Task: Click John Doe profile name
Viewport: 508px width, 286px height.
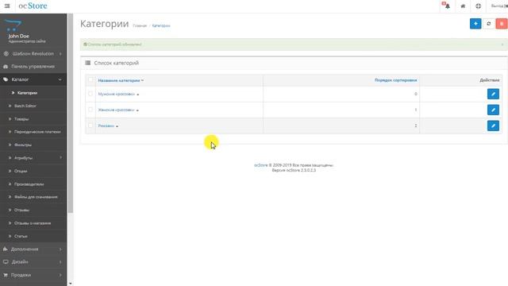Action: (19, 36)
